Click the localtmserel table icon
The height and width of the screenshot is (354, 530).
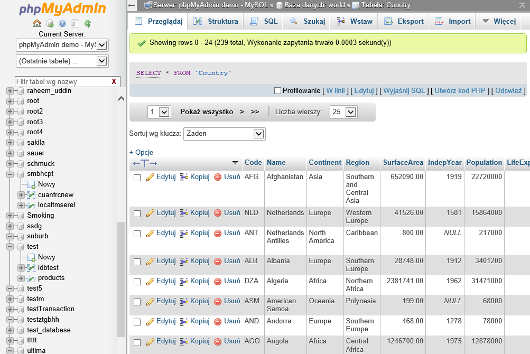[x=31, y=205]
